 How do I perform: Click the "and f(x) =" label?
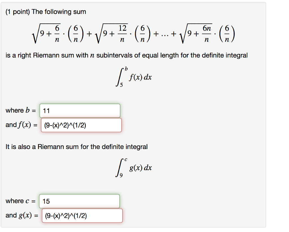coord(21,125)
